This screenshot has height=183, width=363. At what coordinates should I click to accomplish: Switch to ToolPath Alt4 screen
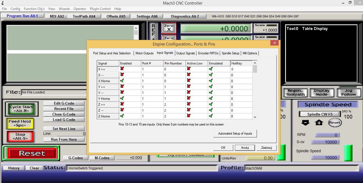pyautogui.click(x=84, y=16)
